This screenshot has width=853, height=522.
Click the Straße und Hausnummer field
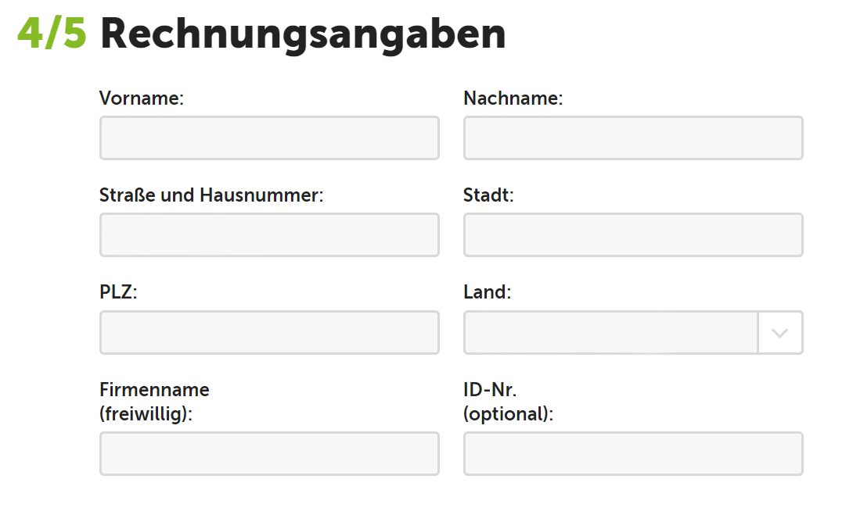pyautogui.click(x=269, y=234)
